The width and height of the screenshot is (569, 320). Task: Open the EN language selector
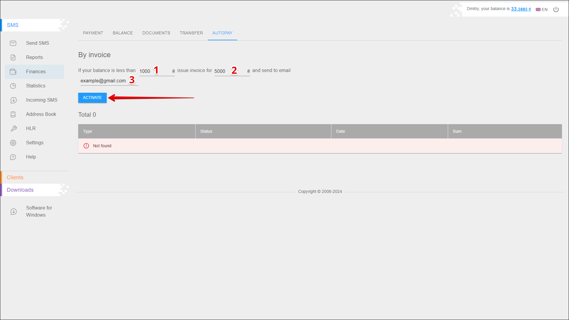(x=541, y=9)
